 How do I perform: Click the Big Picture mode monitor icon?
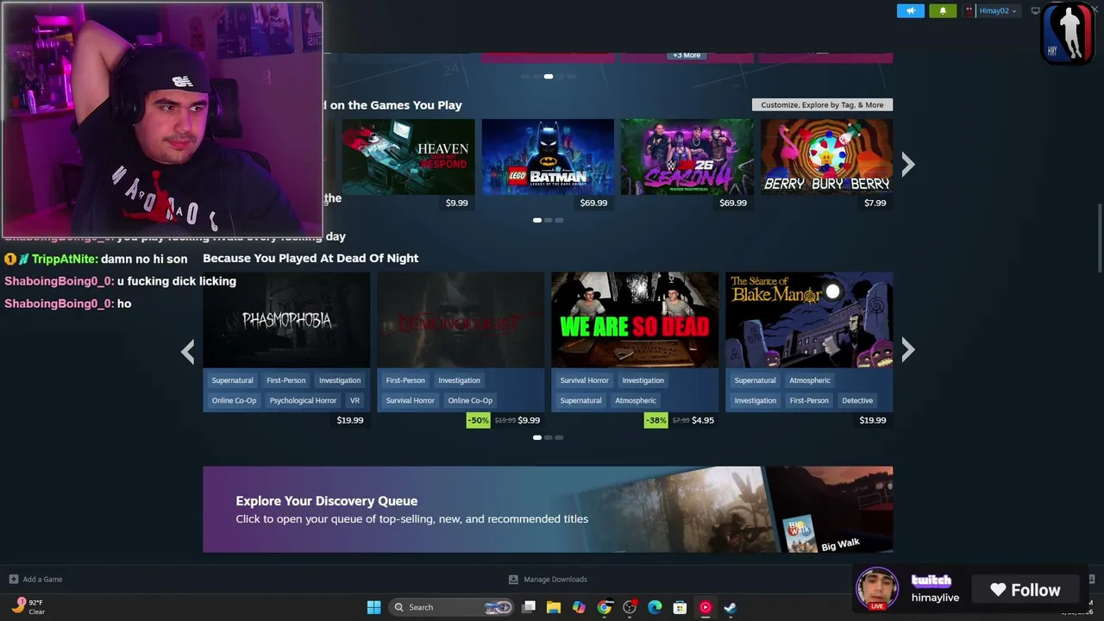pos(1036,10)
